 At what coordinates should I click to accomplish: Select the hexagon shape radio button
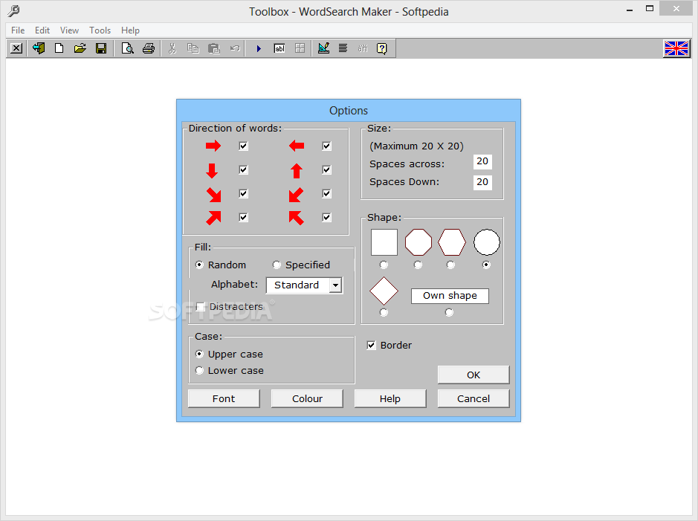tap(450, 265)
